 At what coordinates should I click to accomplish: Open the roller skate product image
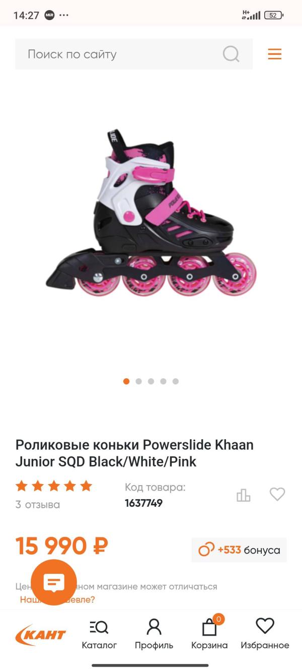[x=151, y=213]
